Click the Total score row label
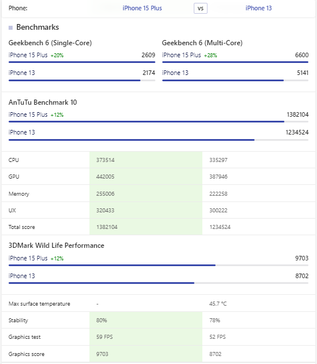 22,227
